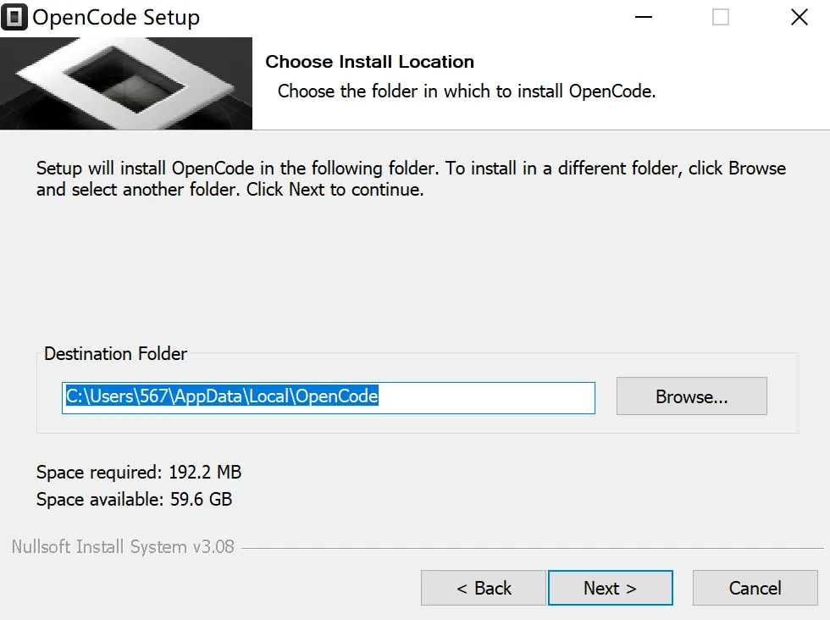Click the blank title bar area beside the title
Screen dimensions: 830x620
click(407, 17)
